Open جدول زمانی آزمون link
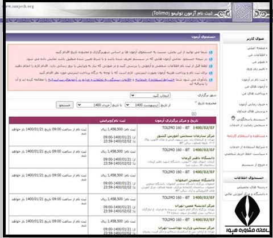Viewport: 273px width, 238px height. [x=252, y=104]
